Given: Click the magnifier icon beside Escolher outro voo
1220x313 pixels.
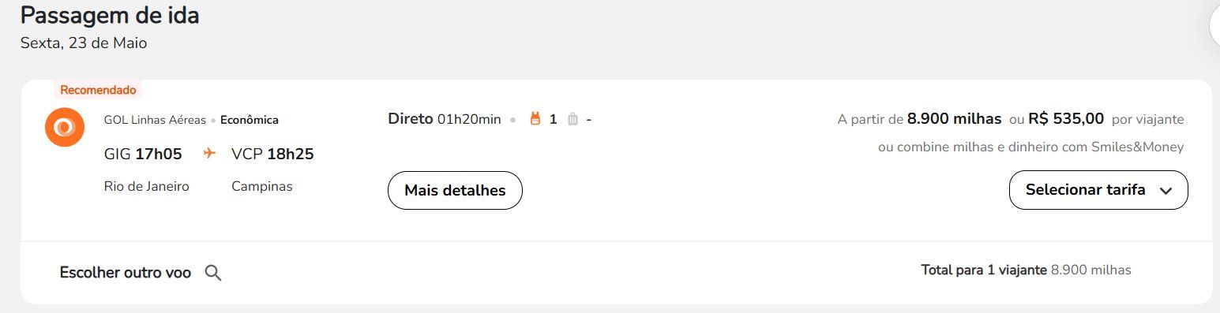Looking at the screenshot, I should point(213,273).
